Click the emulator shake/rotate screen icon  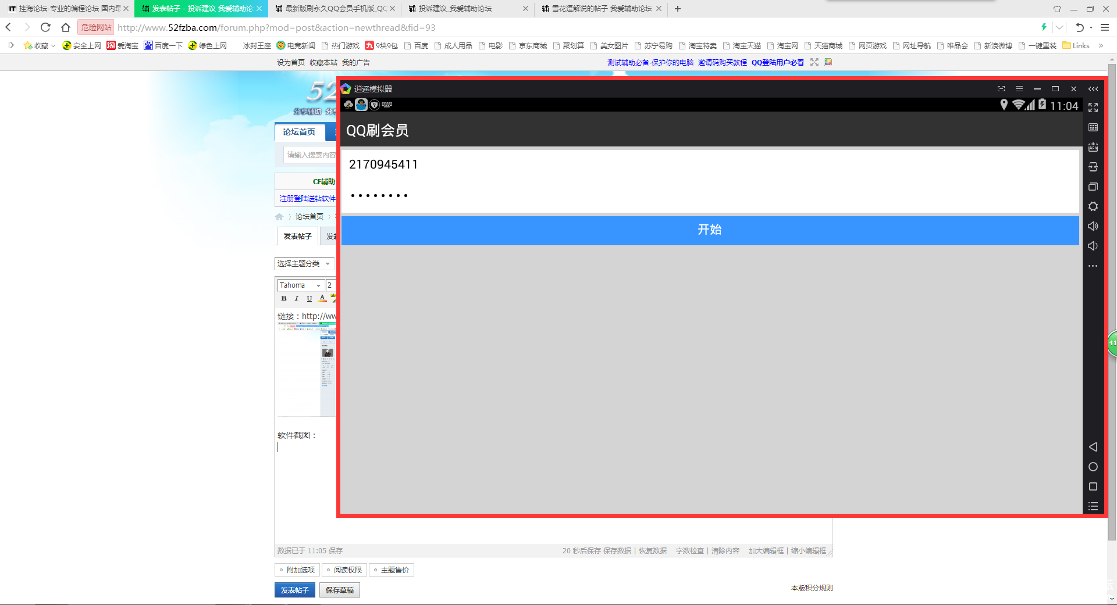click(x=1093, y=167)
